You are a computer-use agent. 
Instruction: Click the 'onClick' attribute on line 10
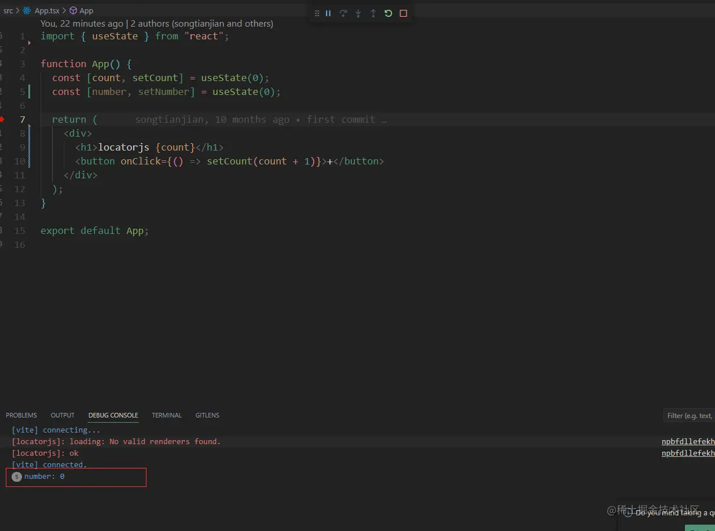pos(141,161)
